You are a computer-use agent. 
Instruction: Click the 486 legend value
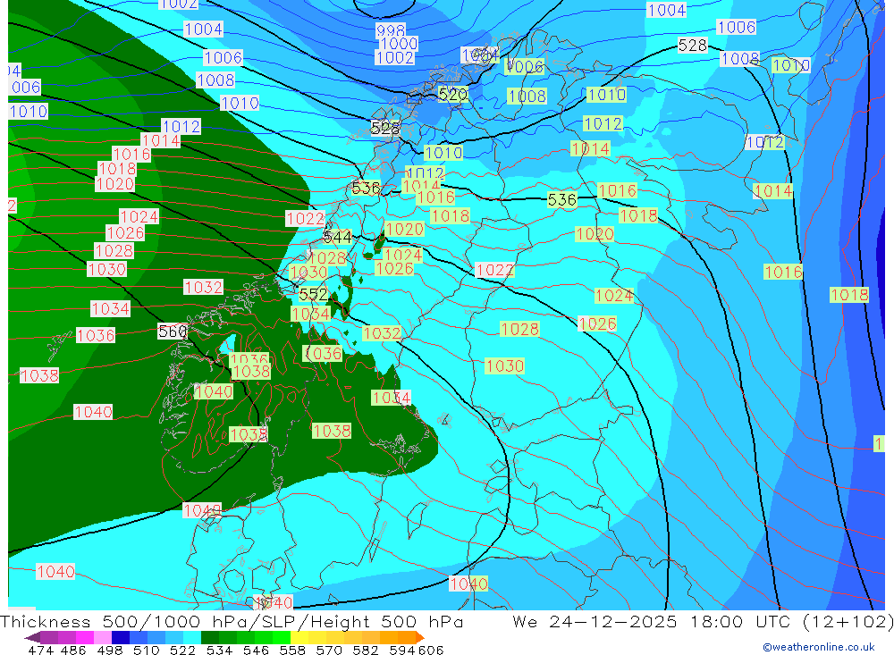(73, 650)
